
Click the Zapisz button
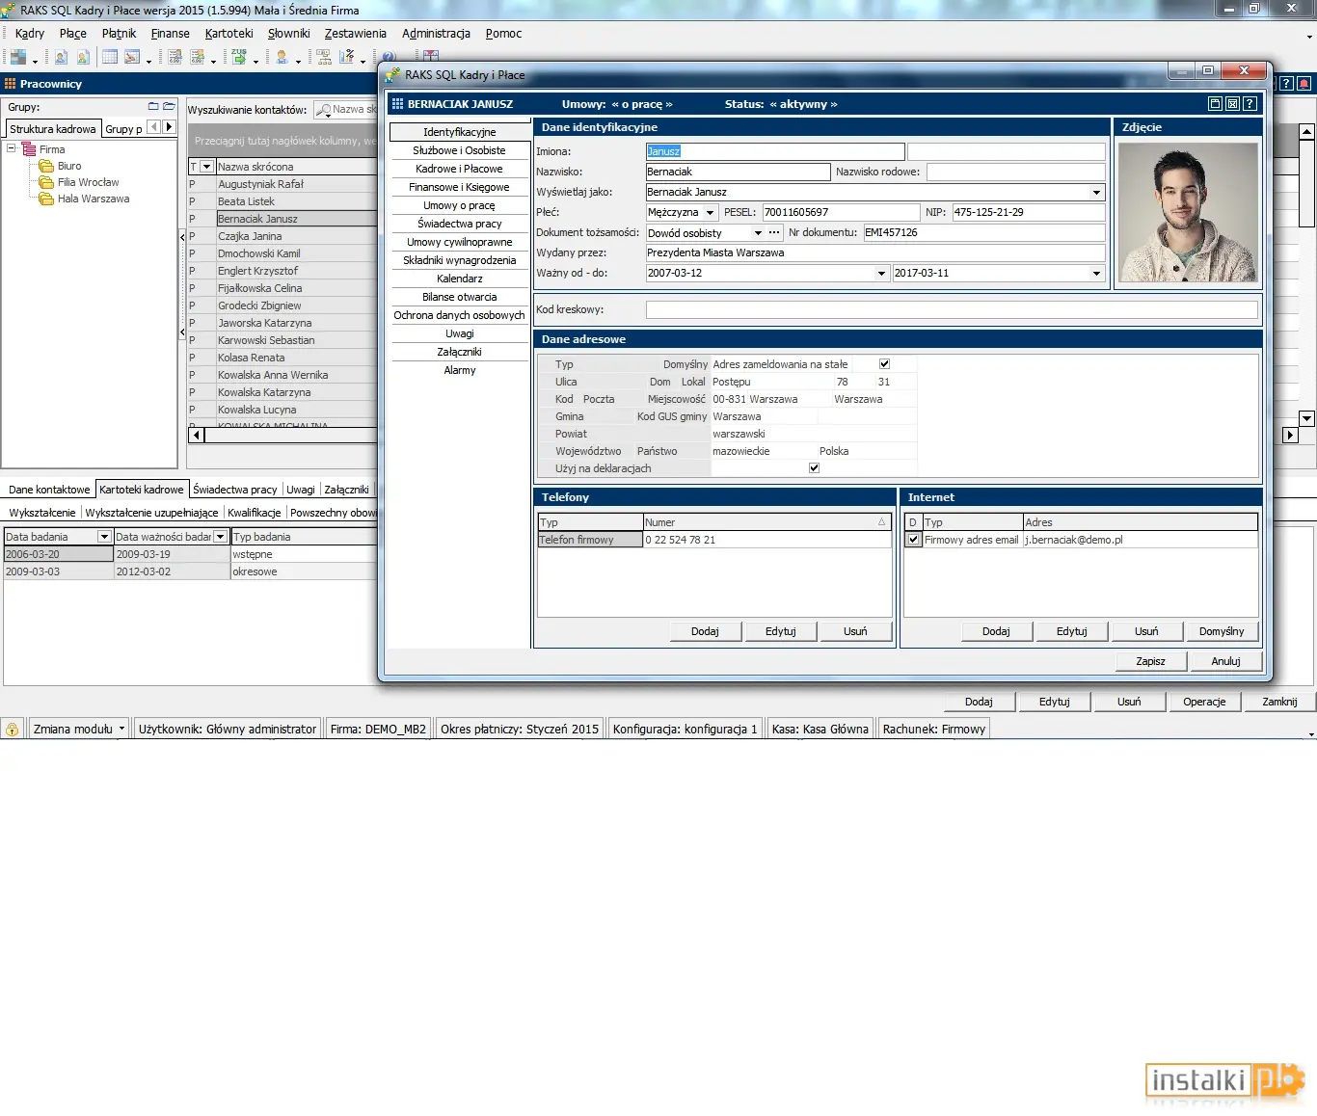1150,661
